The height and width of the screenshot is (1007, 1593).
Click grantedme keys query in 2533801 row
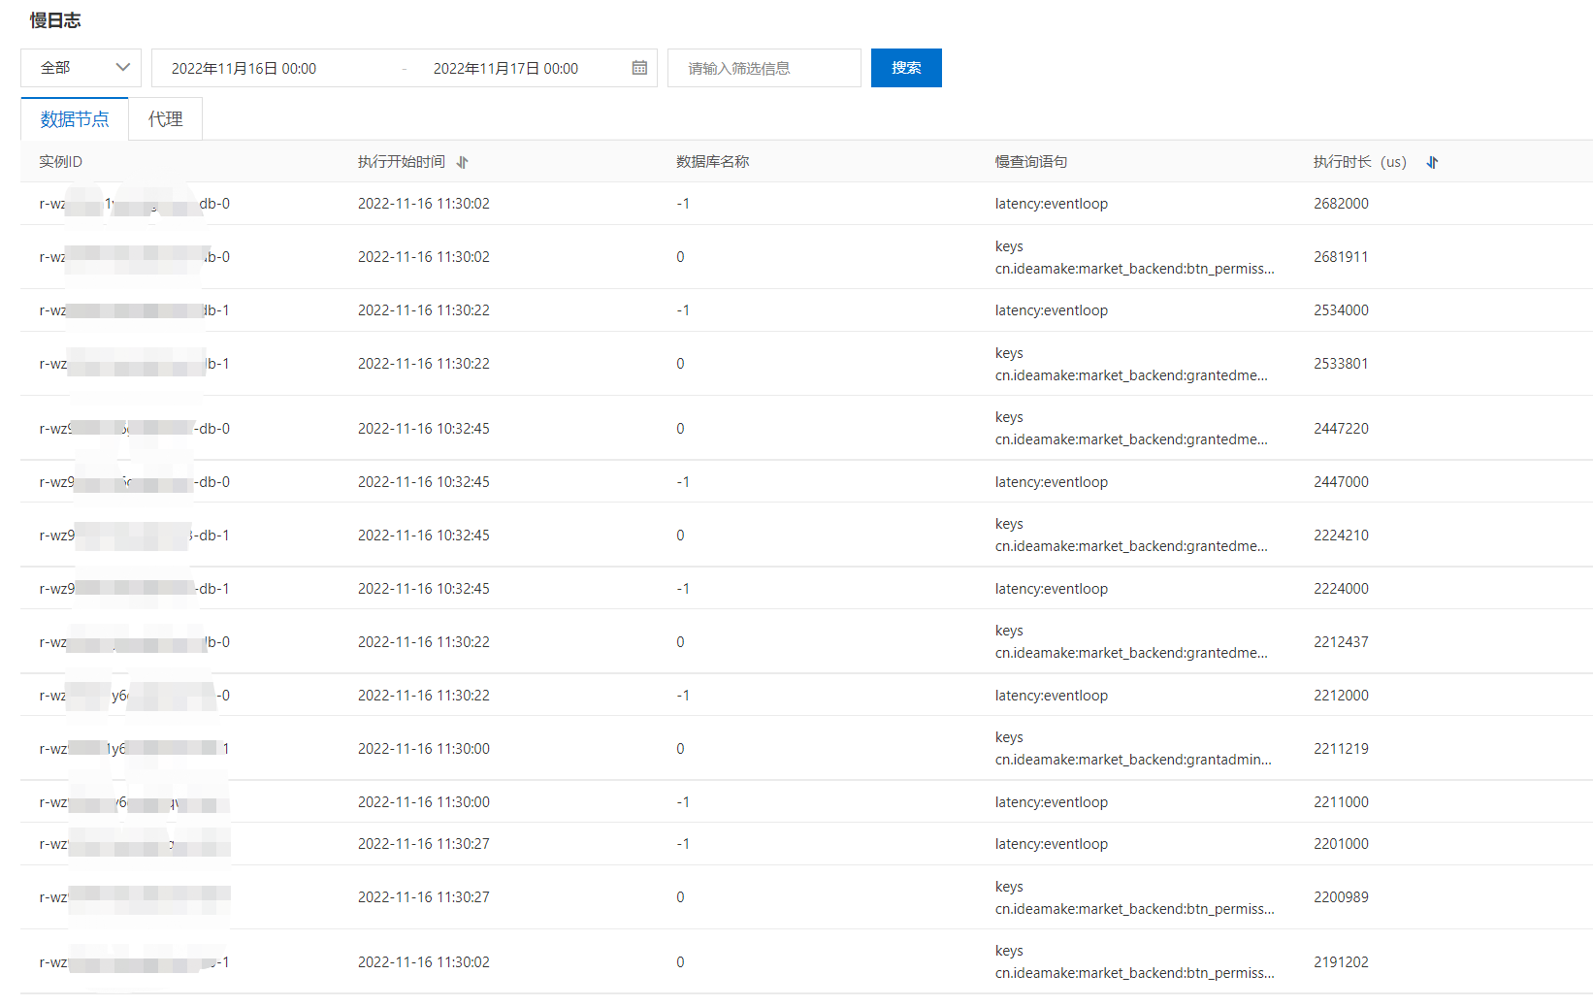[1131, 364]
